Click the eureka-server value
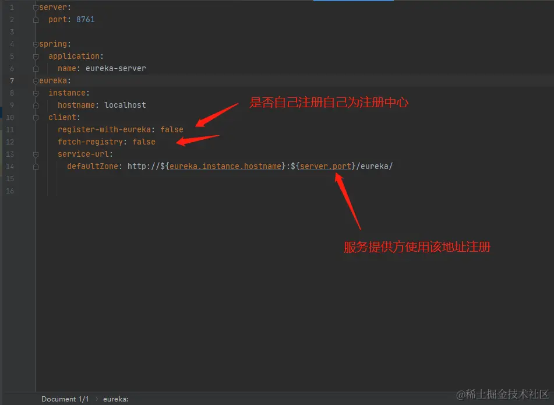 pos(115,68)
